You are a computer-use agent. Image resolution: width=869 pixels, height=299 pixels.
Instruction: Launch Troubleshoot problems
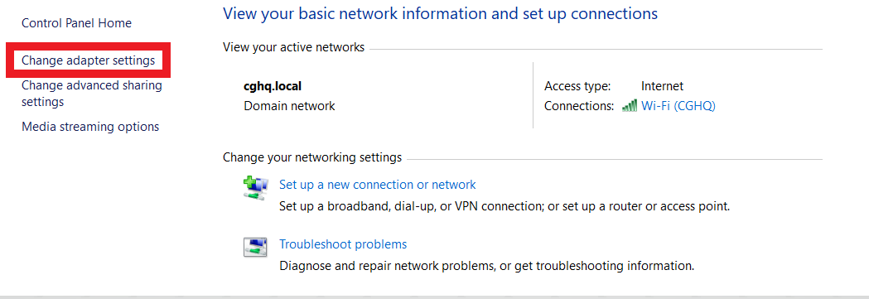click(343, 244)
